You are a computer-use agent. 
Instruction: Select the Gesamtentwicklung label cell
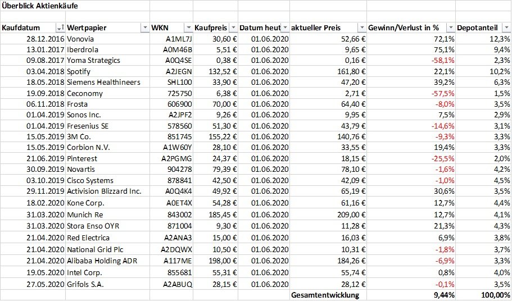click(x=325, y=295)
